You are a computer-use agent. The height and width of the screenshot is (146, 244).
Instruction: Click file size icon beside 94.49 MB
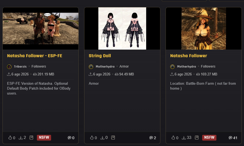(117, 74)
